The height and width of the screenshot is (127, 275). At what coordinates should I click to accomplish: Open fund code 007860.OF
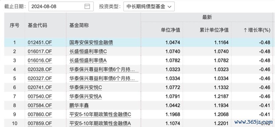pos(40,114)
